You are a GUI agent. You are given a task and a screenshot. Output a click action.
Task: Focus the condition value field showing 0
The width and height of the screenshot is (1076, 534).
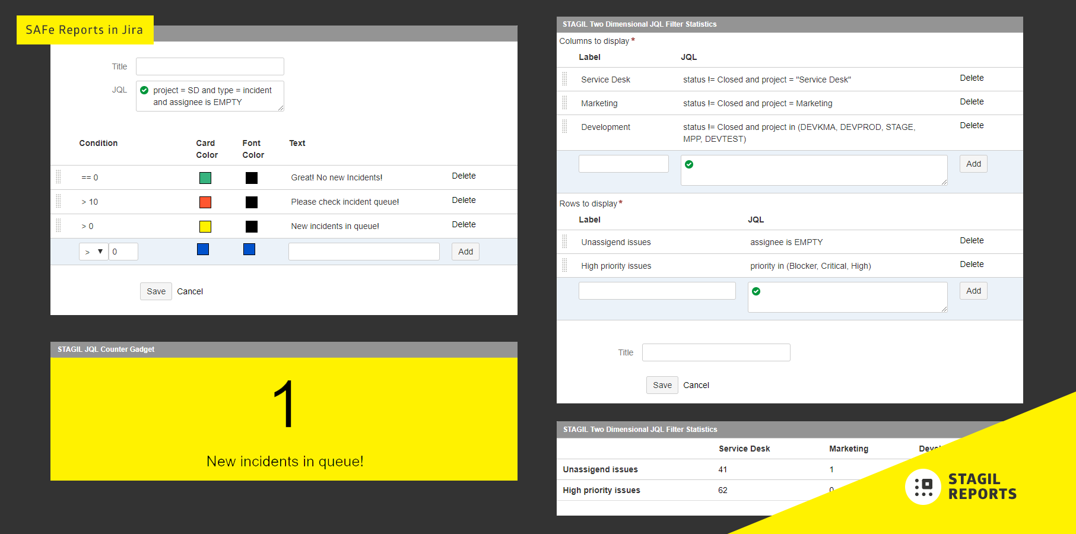[x=123, y=252]
